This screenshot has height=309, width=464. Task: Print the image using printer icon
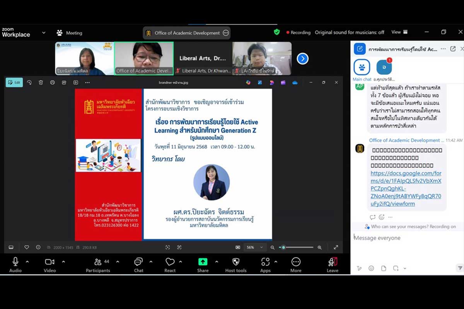pos(53,82)
